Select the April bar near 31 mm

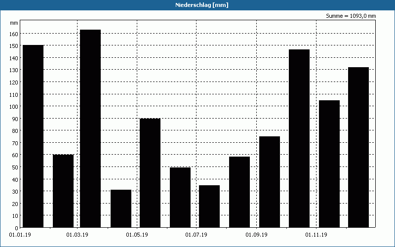[x=121, y=208]
